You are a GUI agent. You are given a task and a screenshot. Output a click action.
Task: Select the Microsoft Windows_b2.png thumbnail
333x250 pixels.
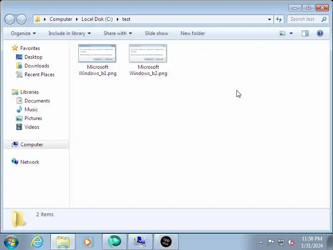148,53
